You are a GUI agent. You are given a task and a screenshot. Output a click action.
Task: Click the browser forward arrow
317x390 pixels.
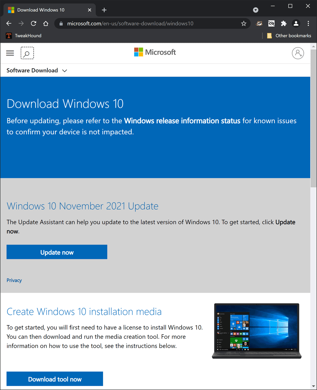coord(21,23)
